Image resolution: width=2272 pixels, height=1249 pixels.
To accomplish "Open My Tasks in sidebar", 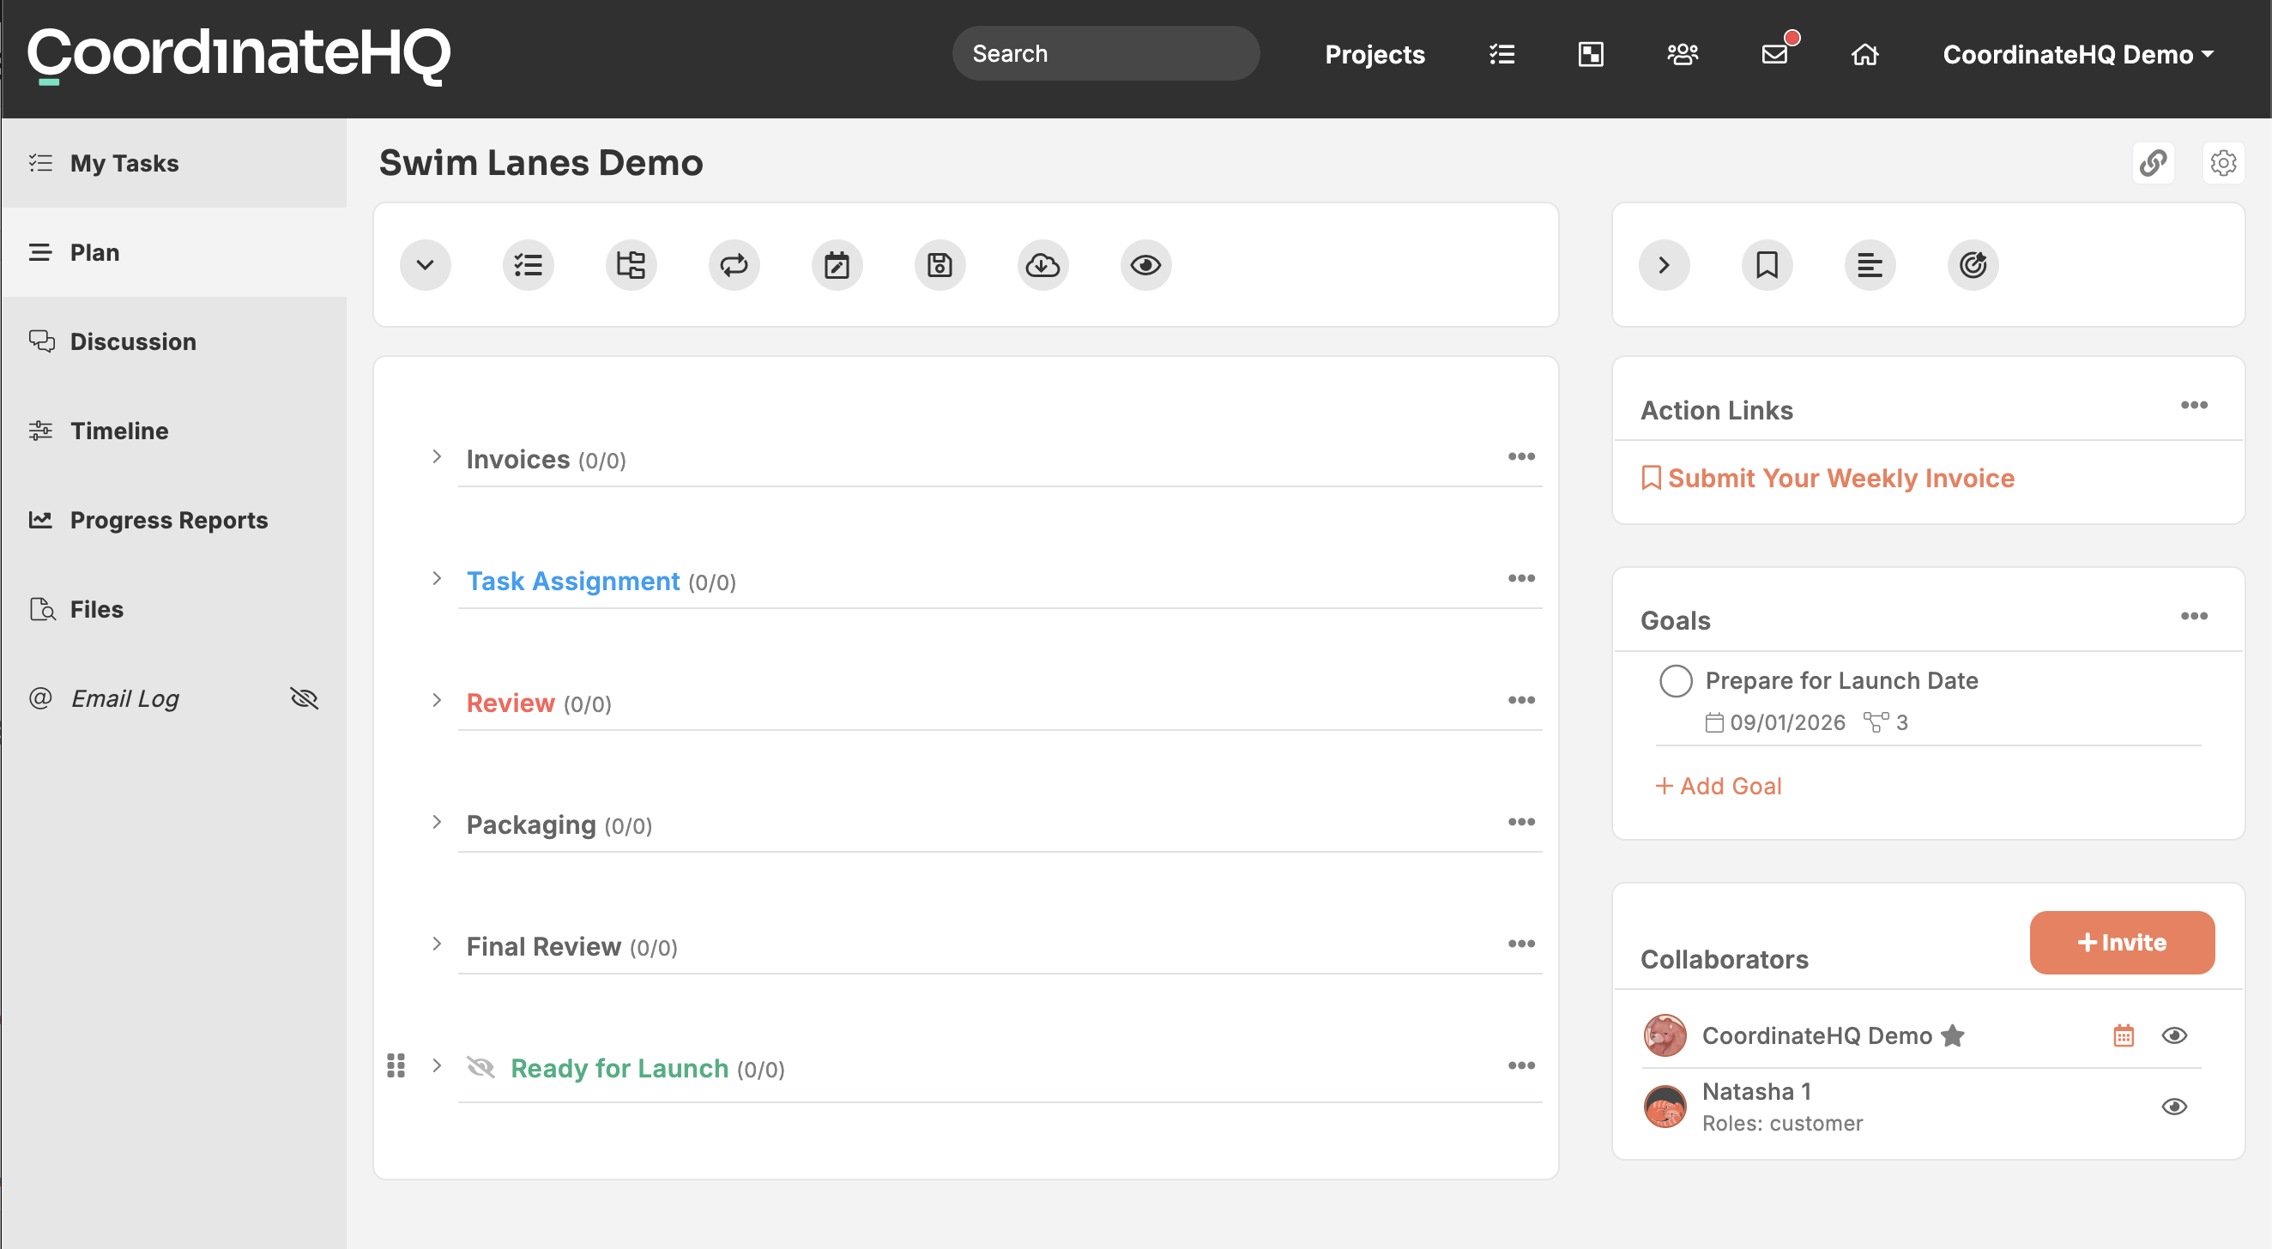I will (x=174, y=163).
